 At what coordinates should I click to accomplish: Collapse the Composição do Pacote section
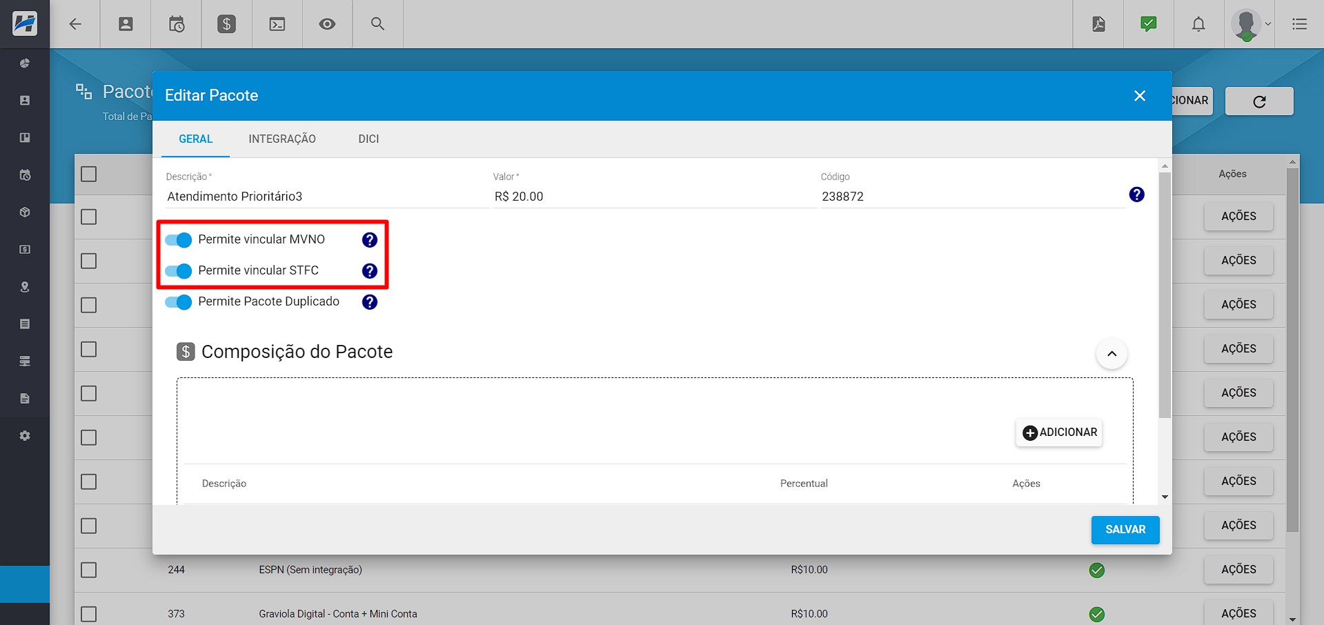click(1111, 354)
